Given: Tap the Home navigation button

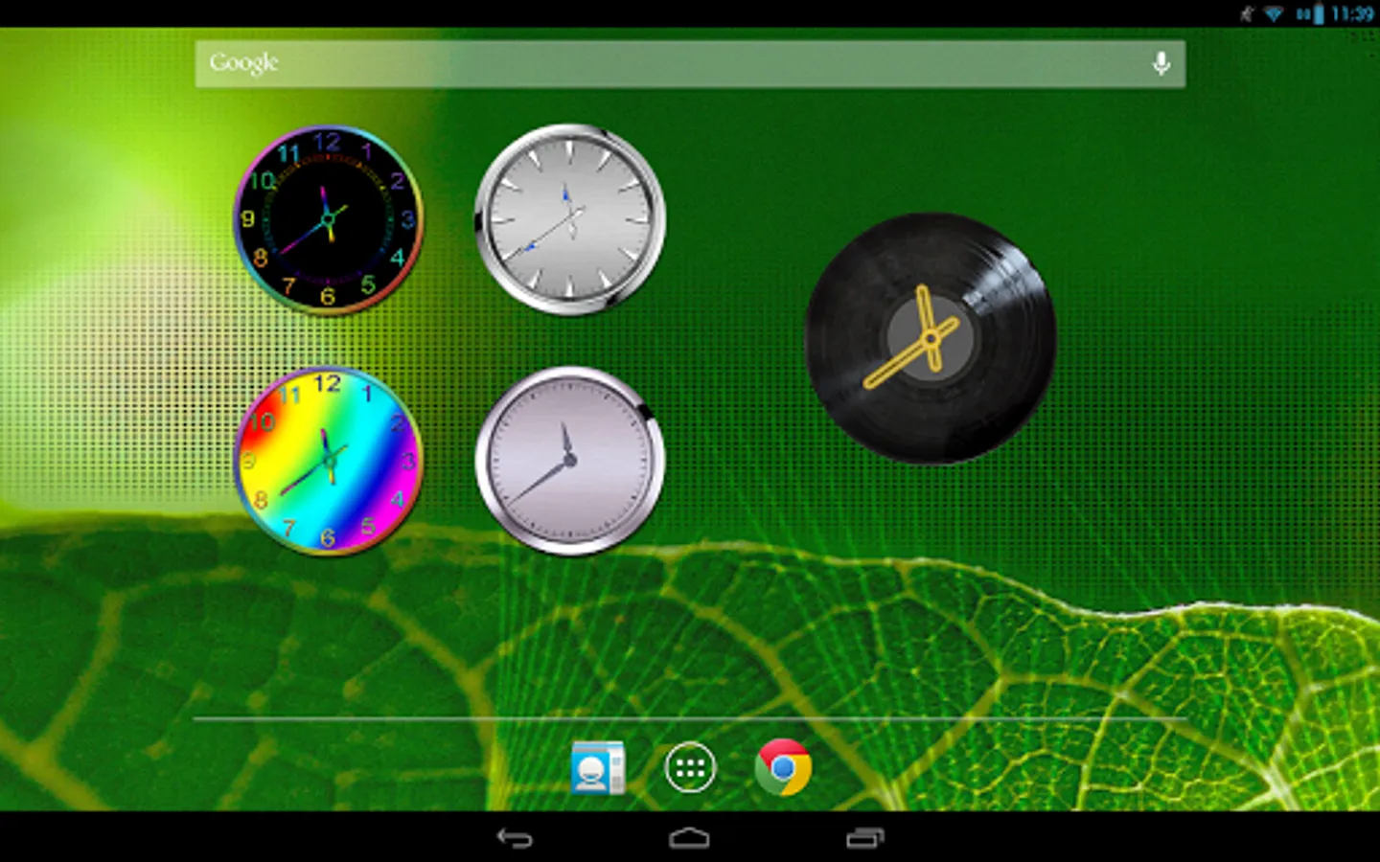Looking at the screenshot, I should point(689,838).
